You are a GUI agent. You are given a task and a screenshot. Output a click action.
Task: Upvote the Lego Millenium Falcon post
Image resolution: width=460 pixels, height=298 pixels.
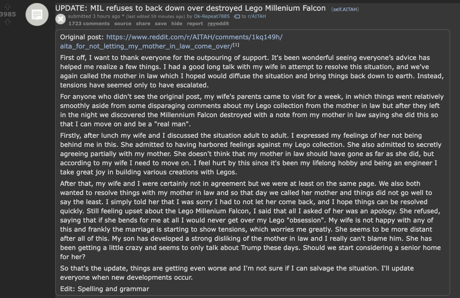tap(8, 6)
